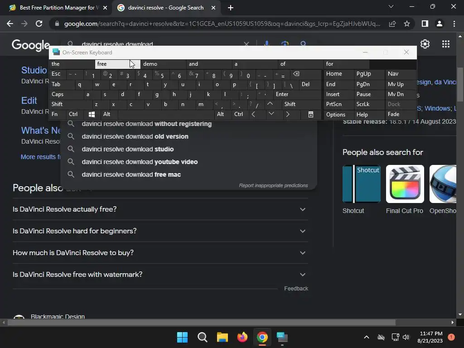This screenshot has width=464, height=348.
Task: Tap the up arrow key on On-Screen Keyboard
Action: coord(270,104)
